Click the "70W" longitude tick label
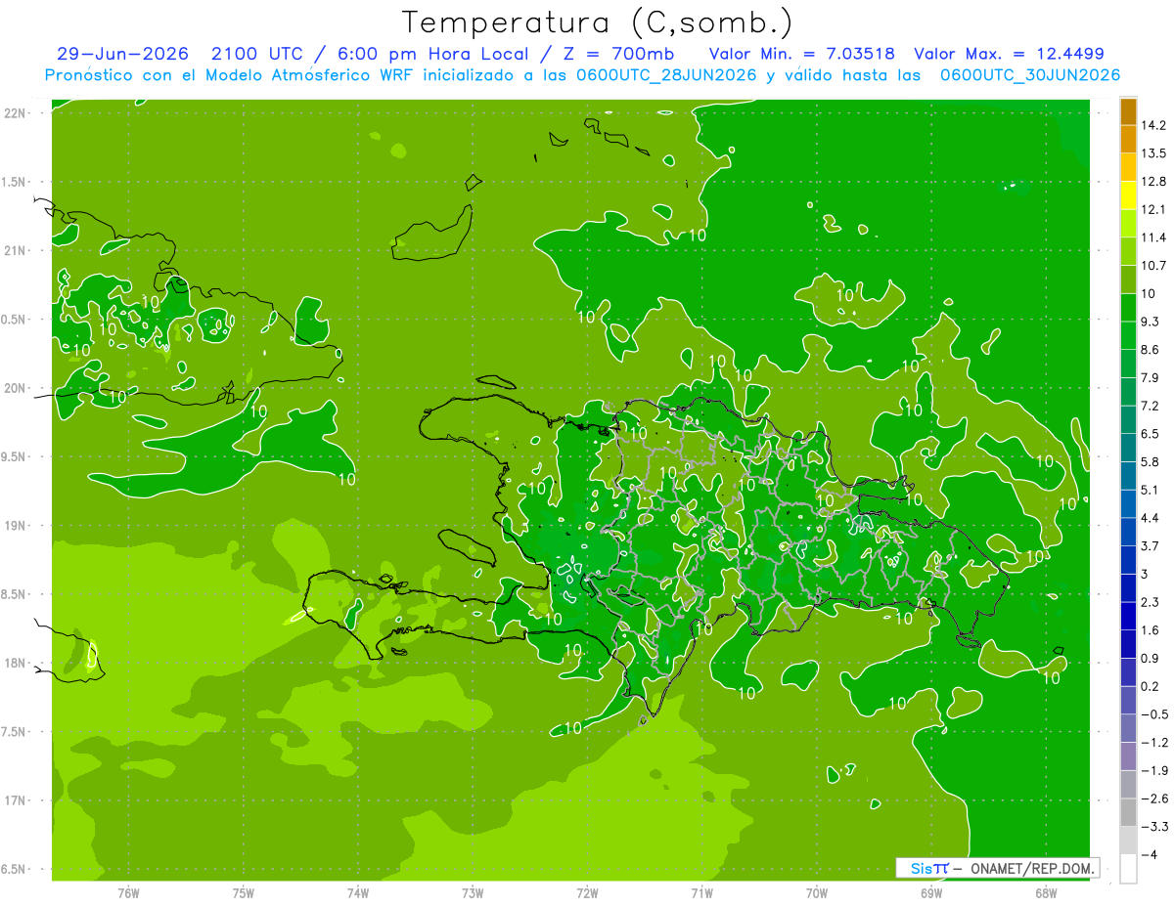The width and height of the screenshot is (1174, 906). [x=817, y=893]
